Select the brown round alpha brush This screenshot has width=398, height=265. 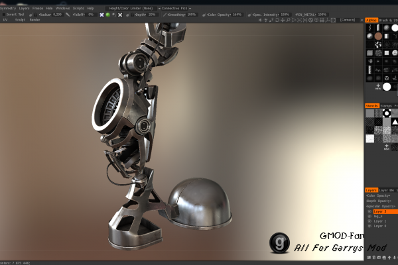tap(378, 36)
